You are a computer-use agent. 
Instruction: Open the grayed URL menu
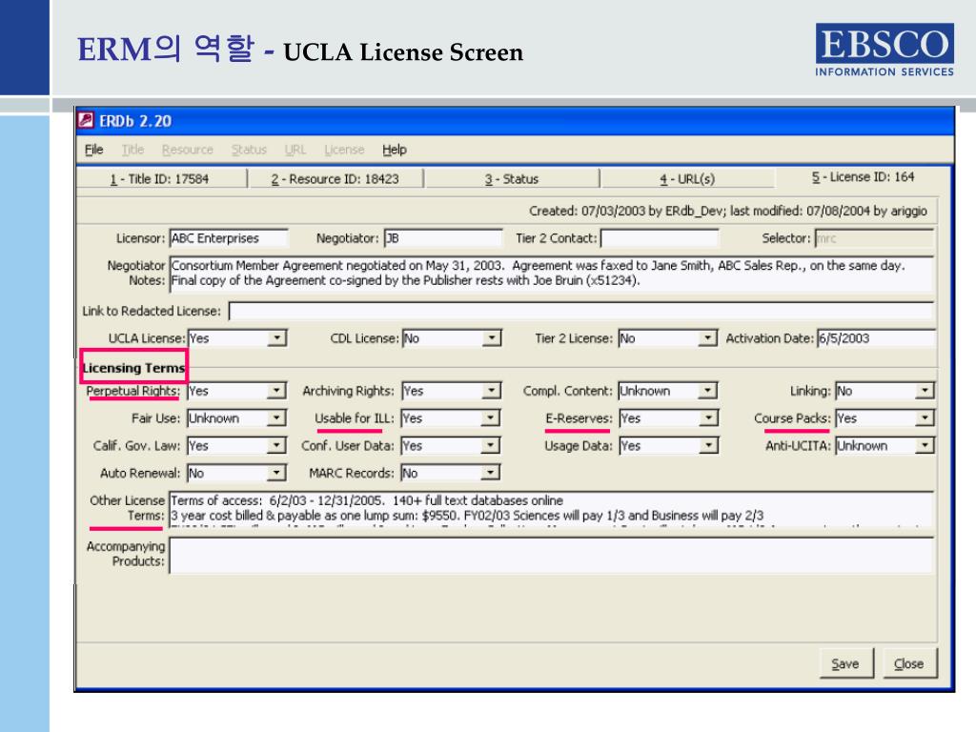tap(295, 150)
